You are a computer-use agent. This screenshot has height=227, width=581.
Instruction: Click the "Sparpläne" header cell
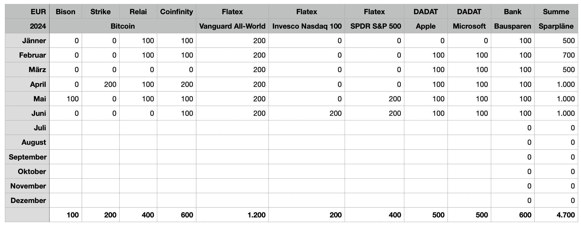(x=556, y=26)
